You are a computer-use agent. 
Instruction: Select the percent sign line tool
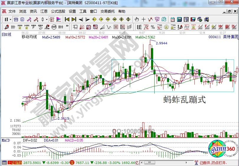click(x=153, y=27)
